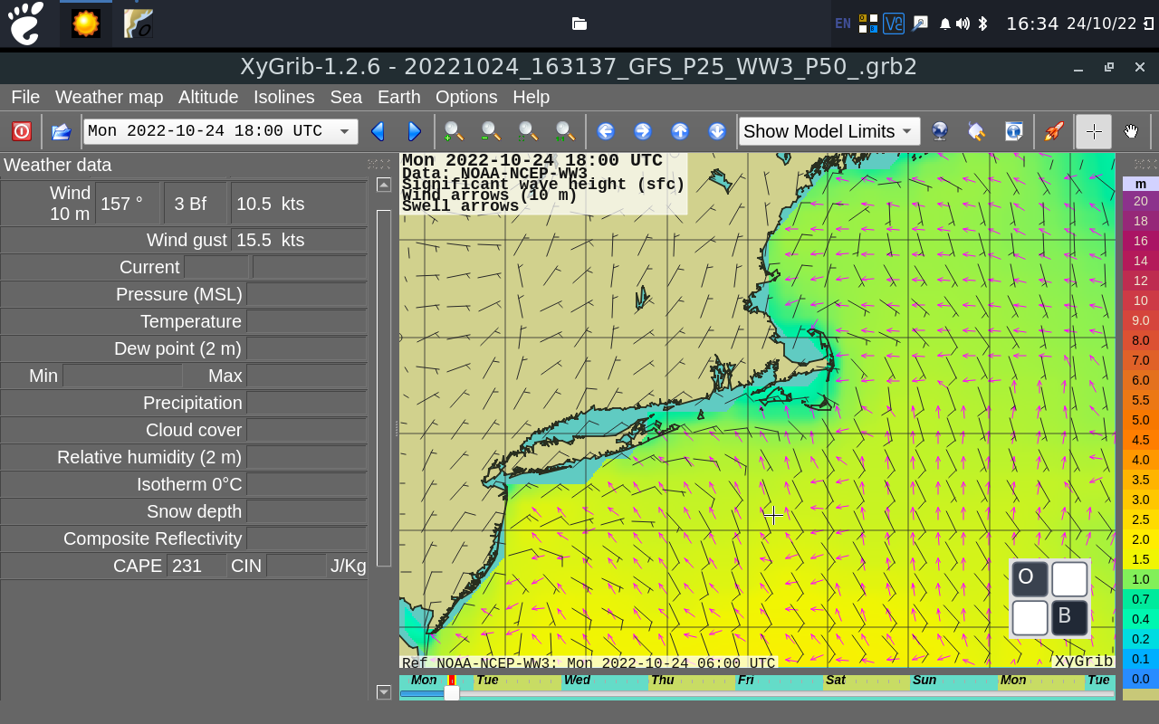Click the red Quit power icon in toolbar
The width and height of the screenshot is (1159, 724).
point(22,131)
